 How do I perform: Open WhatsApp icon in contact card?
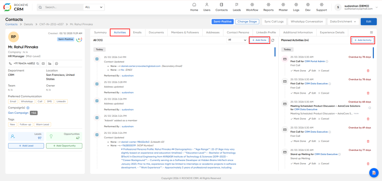click(57, 64)
